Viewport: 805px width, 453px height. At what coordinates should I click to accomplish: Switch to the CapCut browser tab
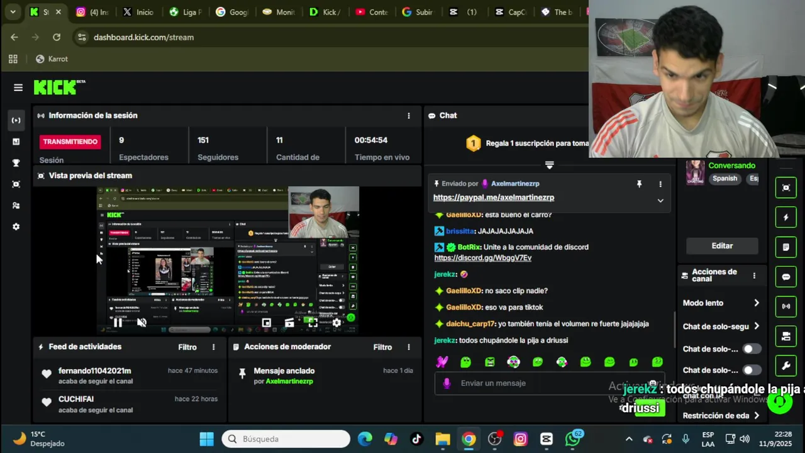511,12
